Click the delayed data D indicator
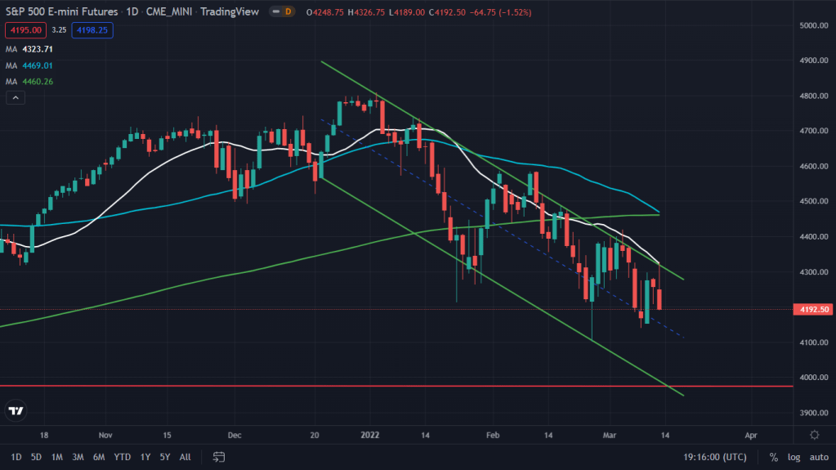The image size is (836, 470). [286, 12]
